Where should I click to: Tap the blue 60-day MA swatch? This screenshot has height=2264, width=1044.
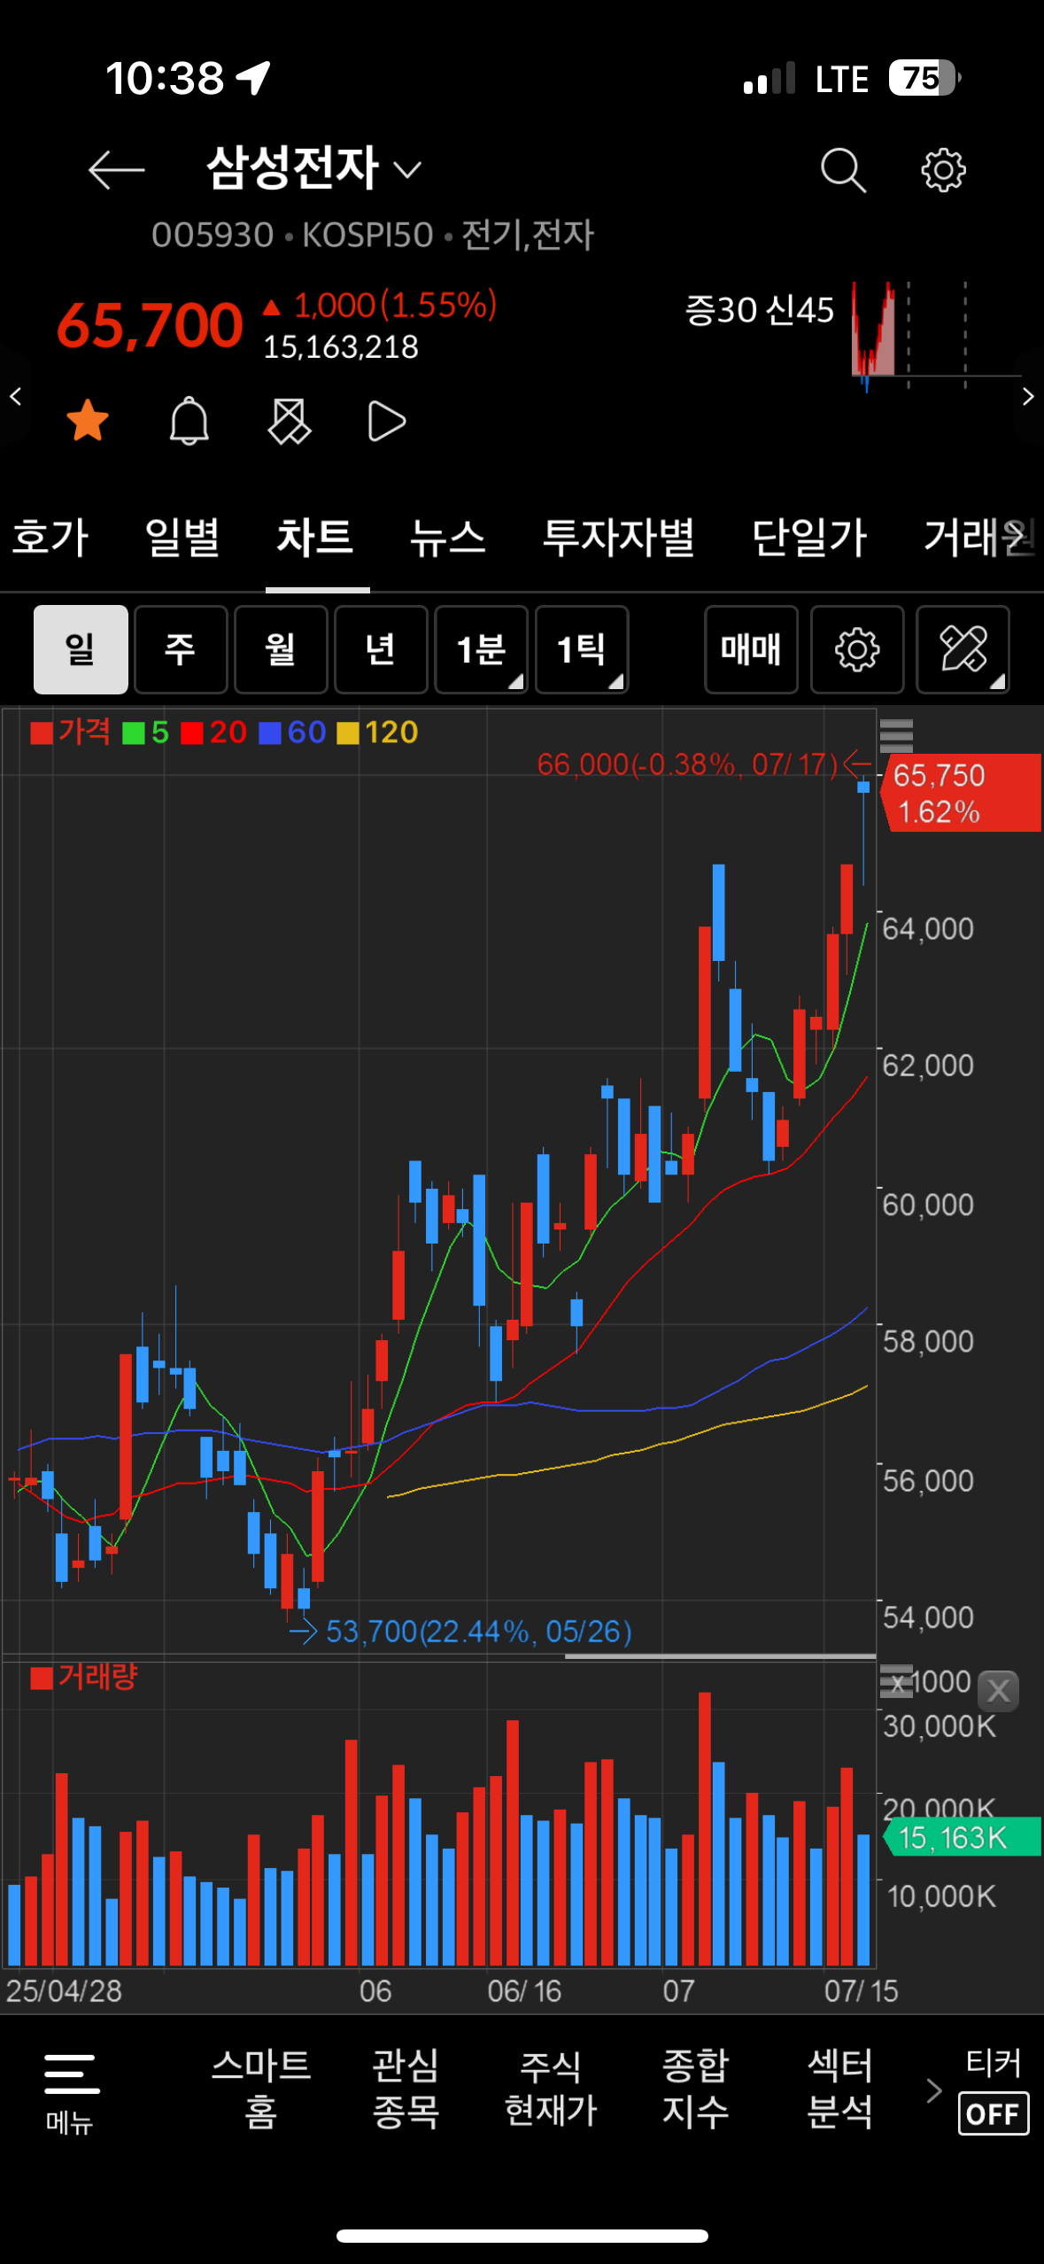coord(270,733)
